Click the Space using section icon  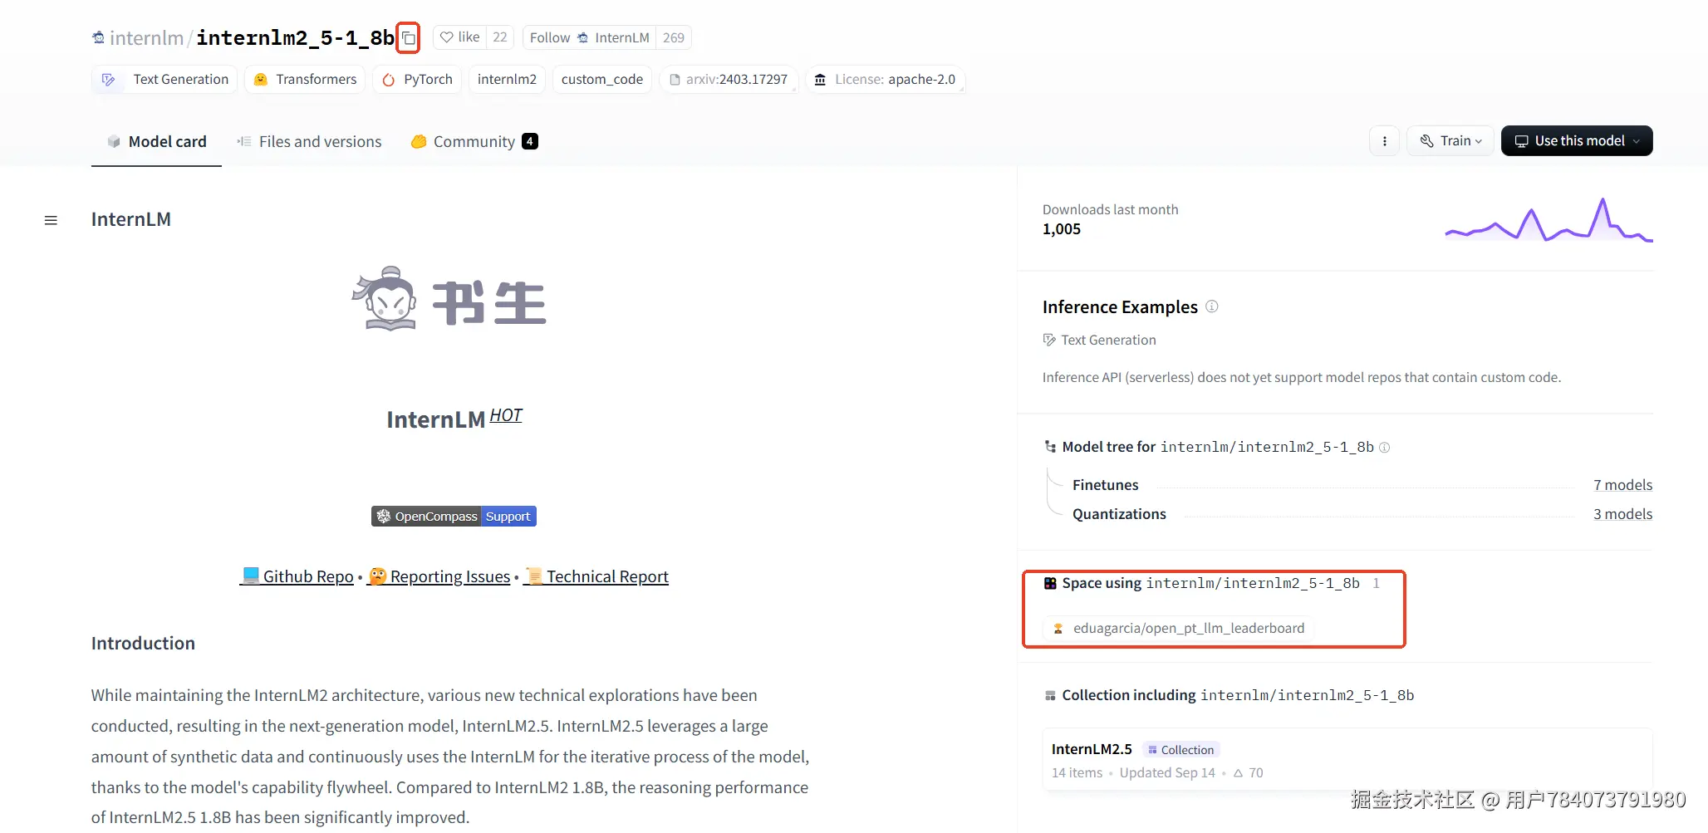click(x=1050, y=584)
